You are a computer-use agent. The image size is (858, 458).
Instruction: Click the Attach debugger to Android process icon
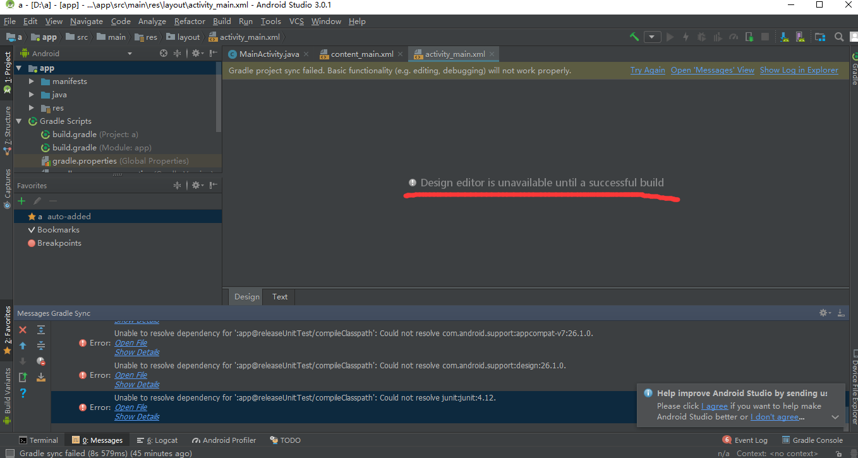749,37
